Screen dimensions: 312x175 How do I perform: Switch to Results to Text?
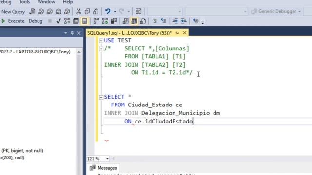point(126,21)
